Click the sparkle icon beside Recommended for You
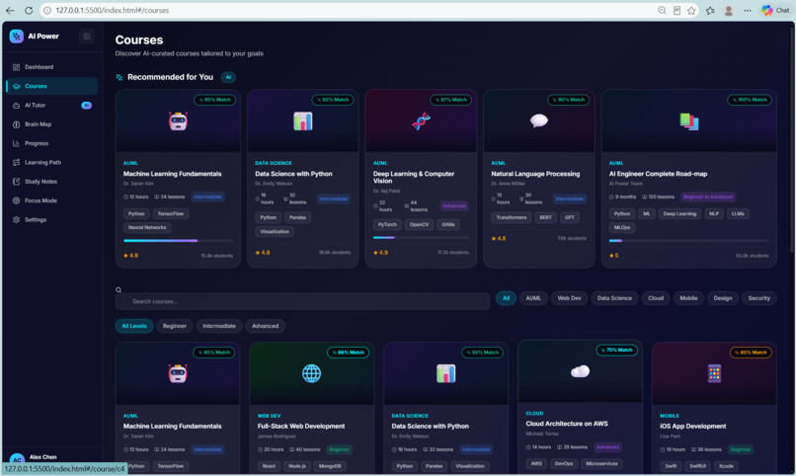Image resolution: width=796 pixels, height=476 pixels. pyautogui.click(x=119, y=77)
